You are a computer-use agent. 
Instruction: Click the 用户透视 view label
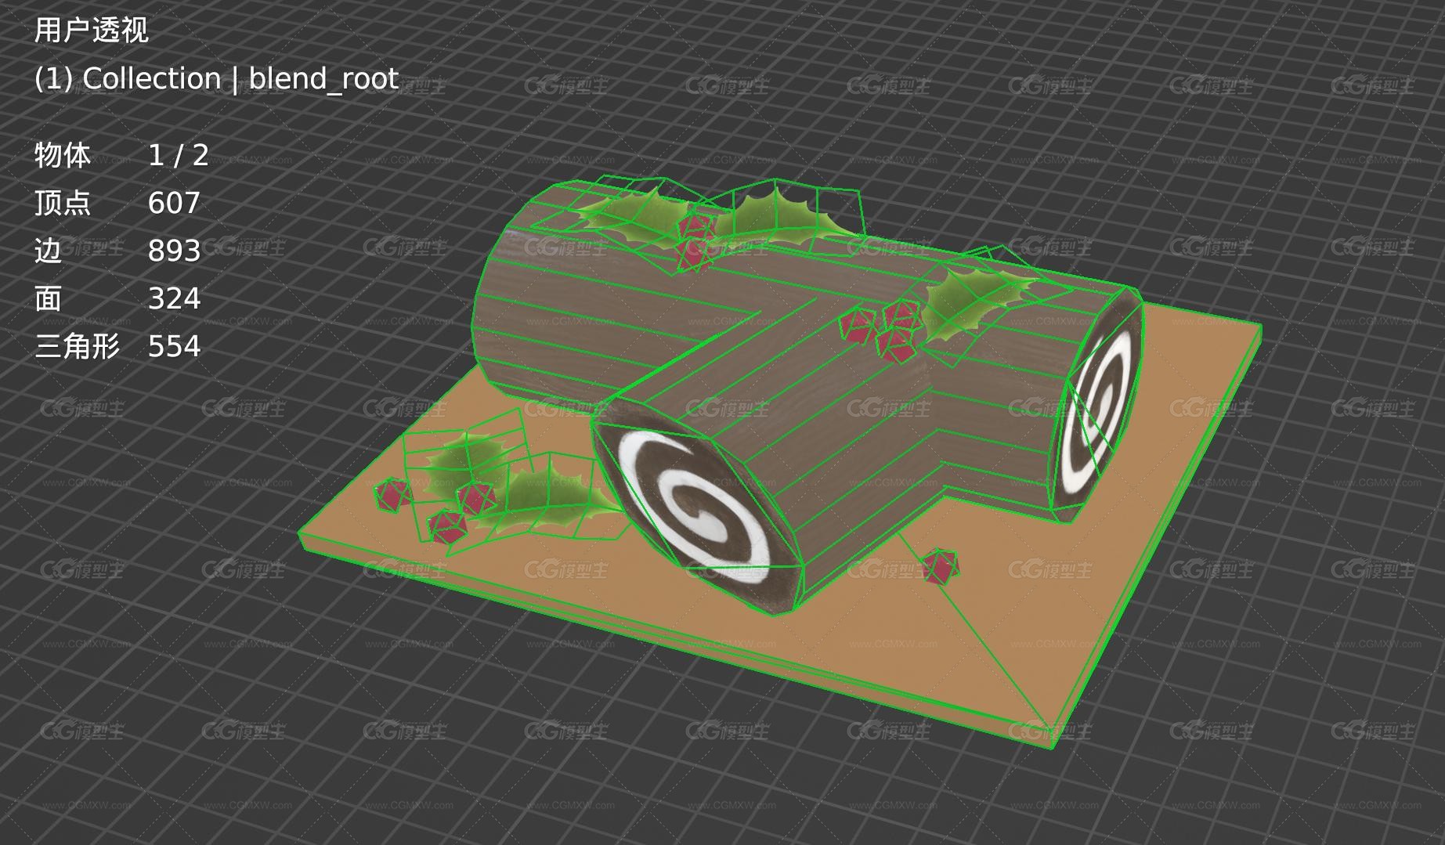tap(92, 31)
